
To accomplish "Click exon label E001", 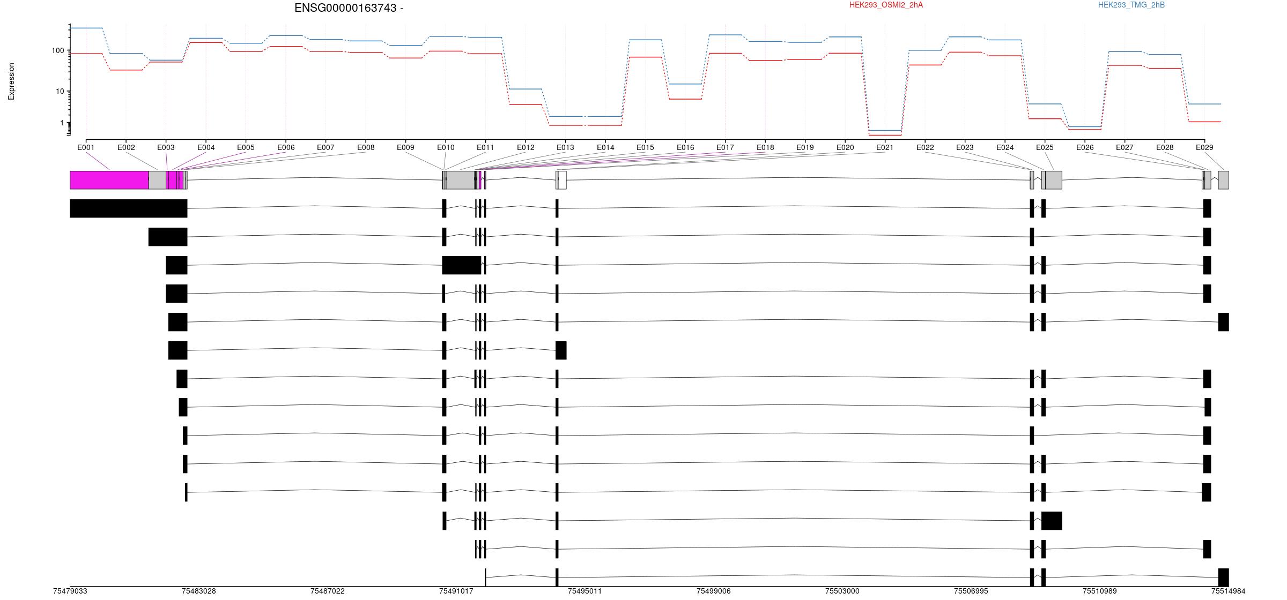I will point(86,147).
